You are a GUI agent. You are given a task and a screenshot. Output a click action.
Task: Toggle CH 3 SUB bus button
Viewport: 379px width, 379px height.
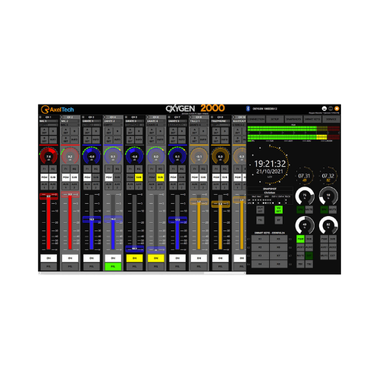pyautogui.click(x=96, y=177)
